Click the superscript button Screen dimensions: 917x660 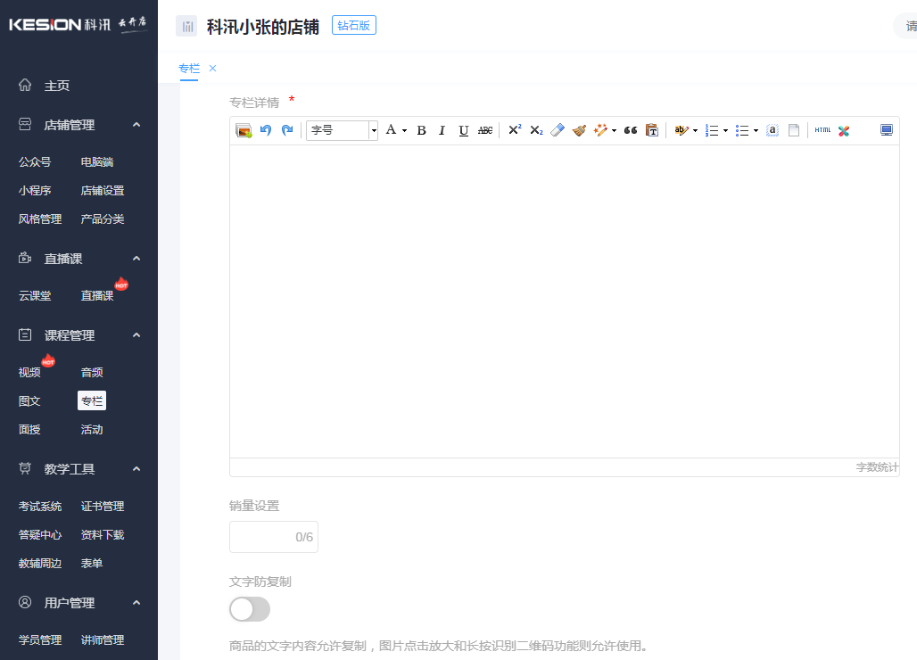(515, 130)
